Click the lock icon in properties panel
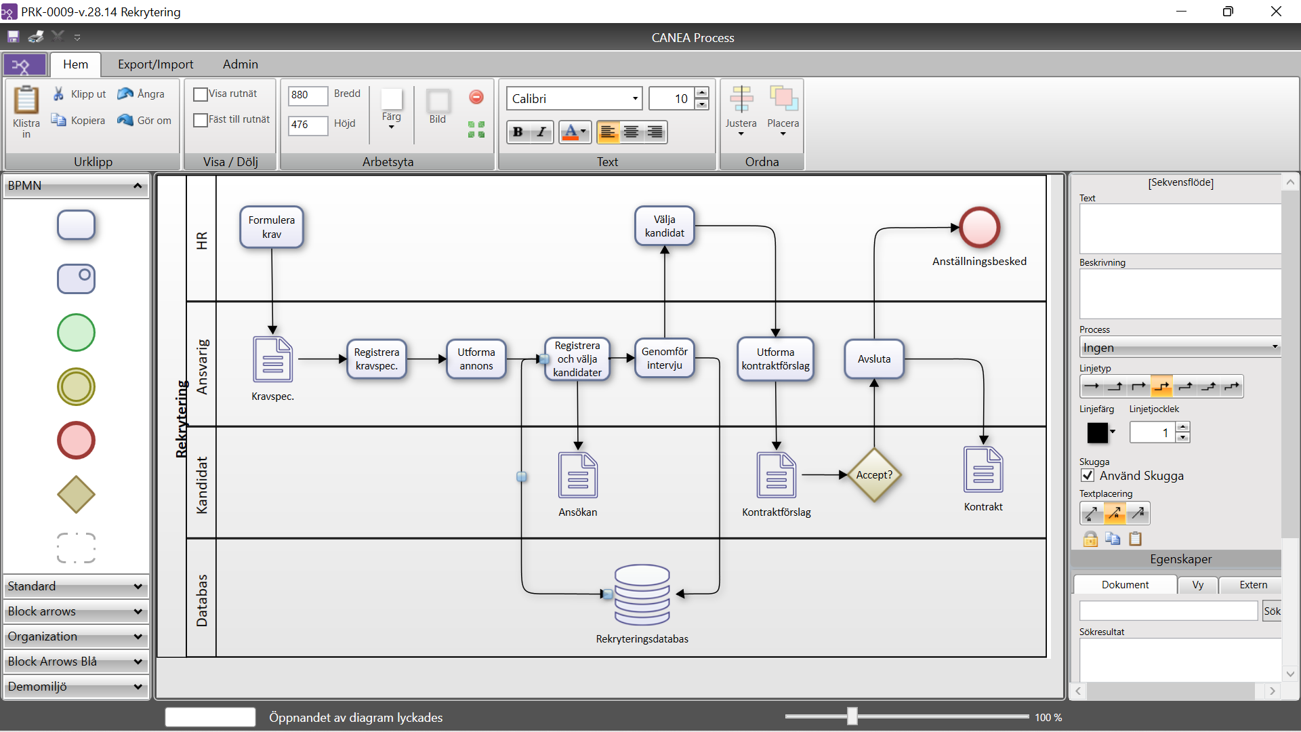The image size is (1301, 732). point(1090,539)
